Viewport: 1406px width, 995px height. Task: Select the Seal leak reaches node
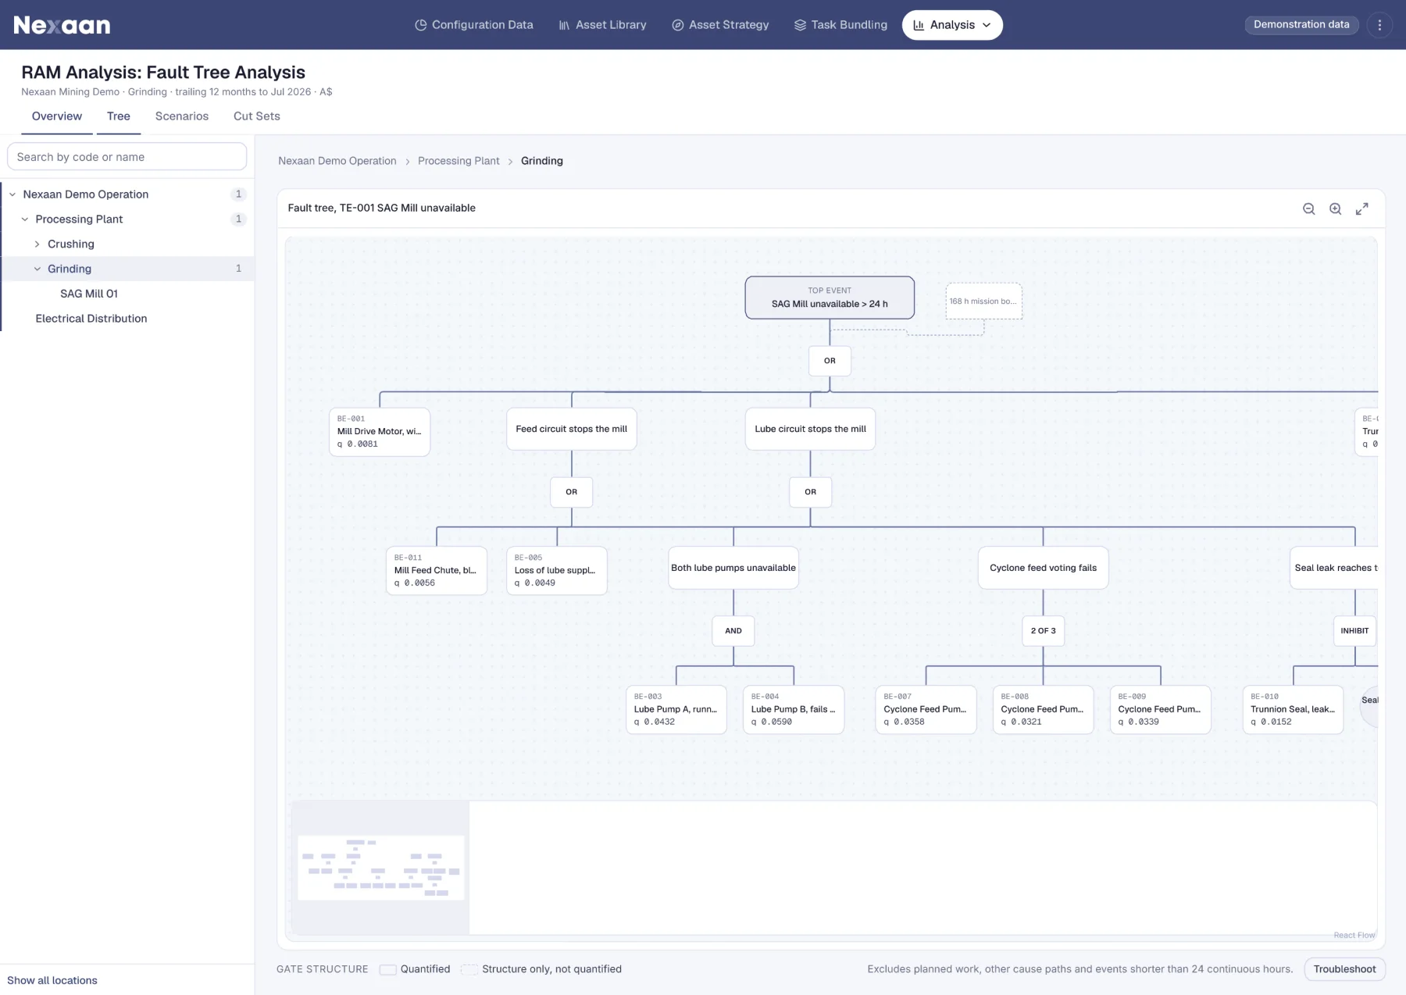(1334, 568)
